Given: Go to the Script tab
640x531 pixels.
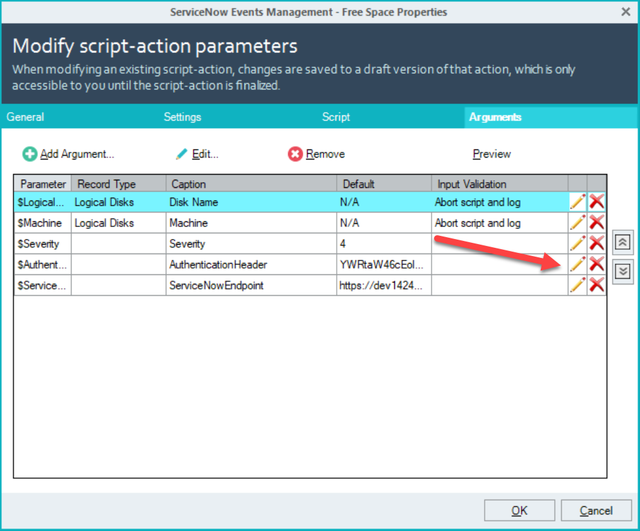Looking at the screenshot, I should pyautogui.click(x=336, y=117).
